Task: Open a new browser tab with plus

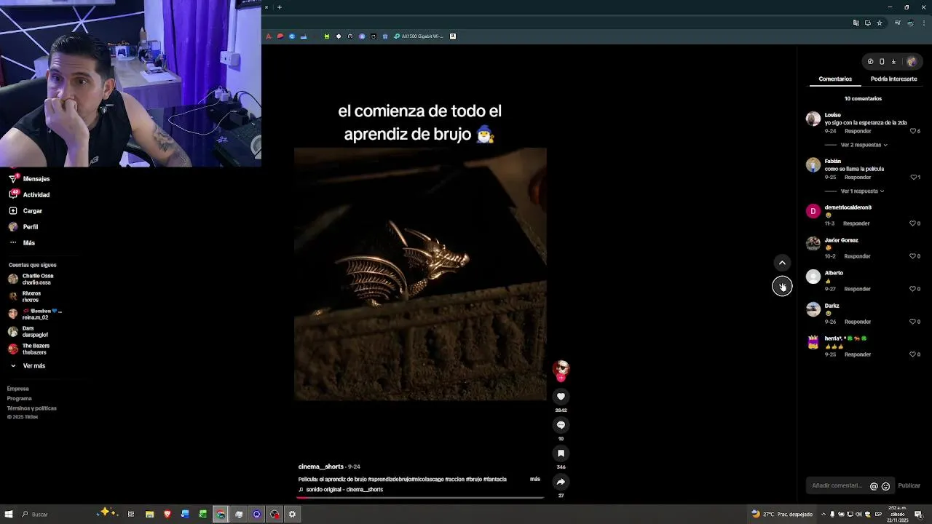Action: tap(280, 7)
